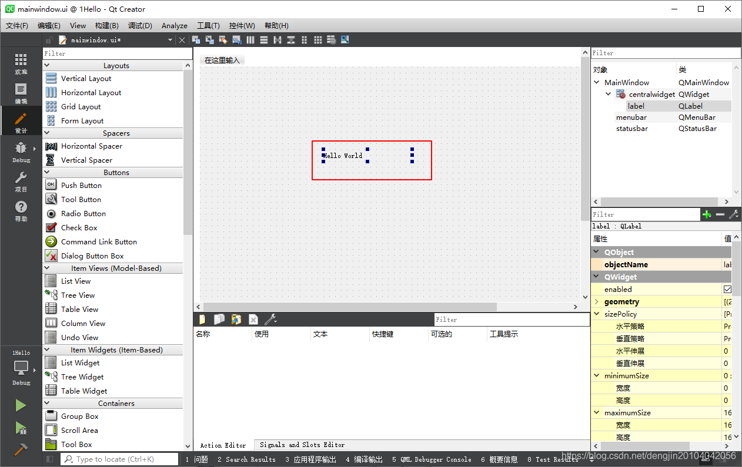This screenshot has height=467, width=742.
Task: Open the 构建(B) menu
Action: pyautogui.click(x=106, y=26)
